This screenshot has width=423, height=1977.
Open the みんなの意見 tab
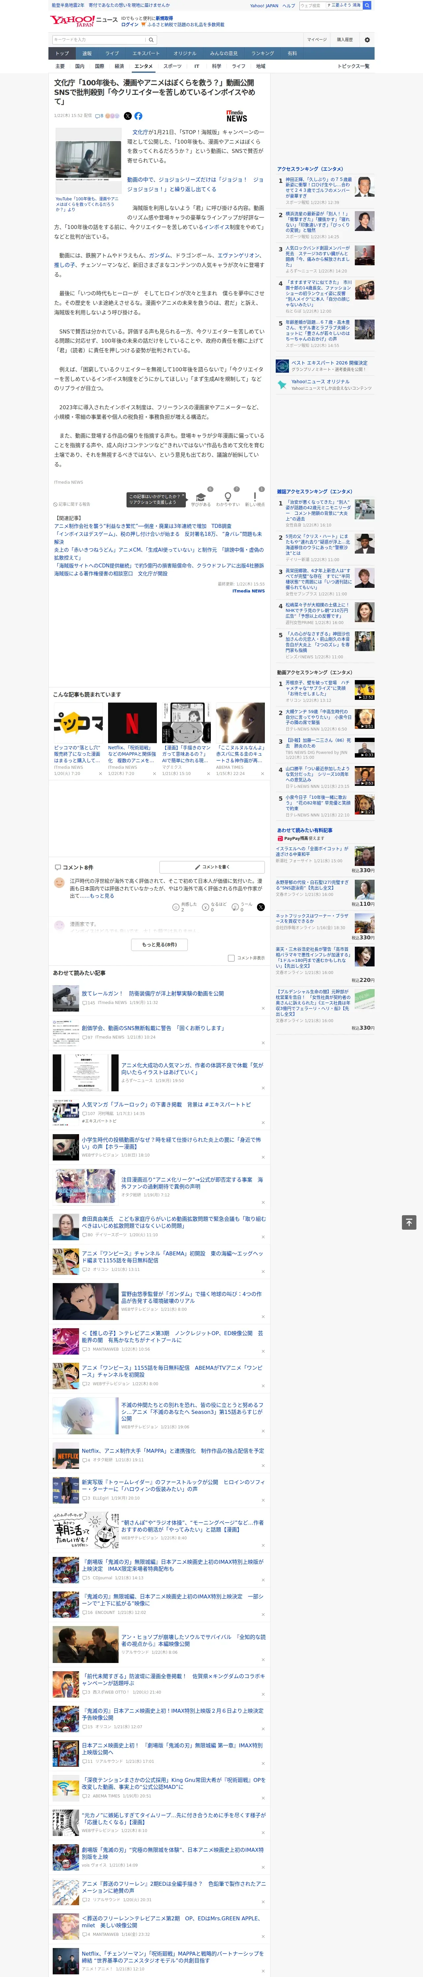[223, 54]
